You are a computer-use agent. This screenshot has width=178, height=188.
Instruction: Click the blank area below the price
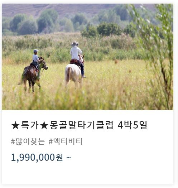click(x=87, y=174)
